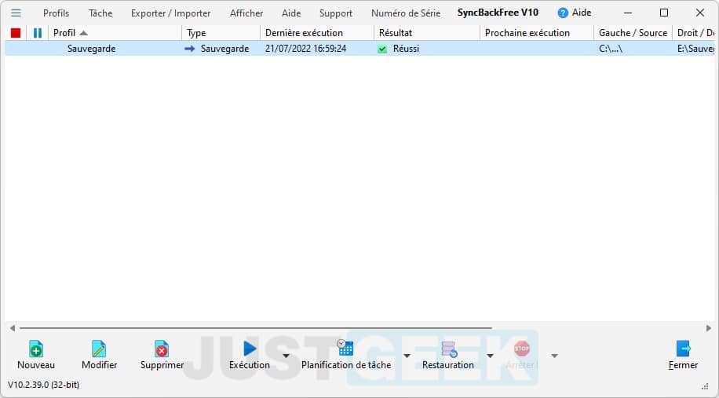Click the horizontal scrollbar thumb
The width and height of the screenshot is (719, 398).
pyautogui.click(x=256, y=328)
